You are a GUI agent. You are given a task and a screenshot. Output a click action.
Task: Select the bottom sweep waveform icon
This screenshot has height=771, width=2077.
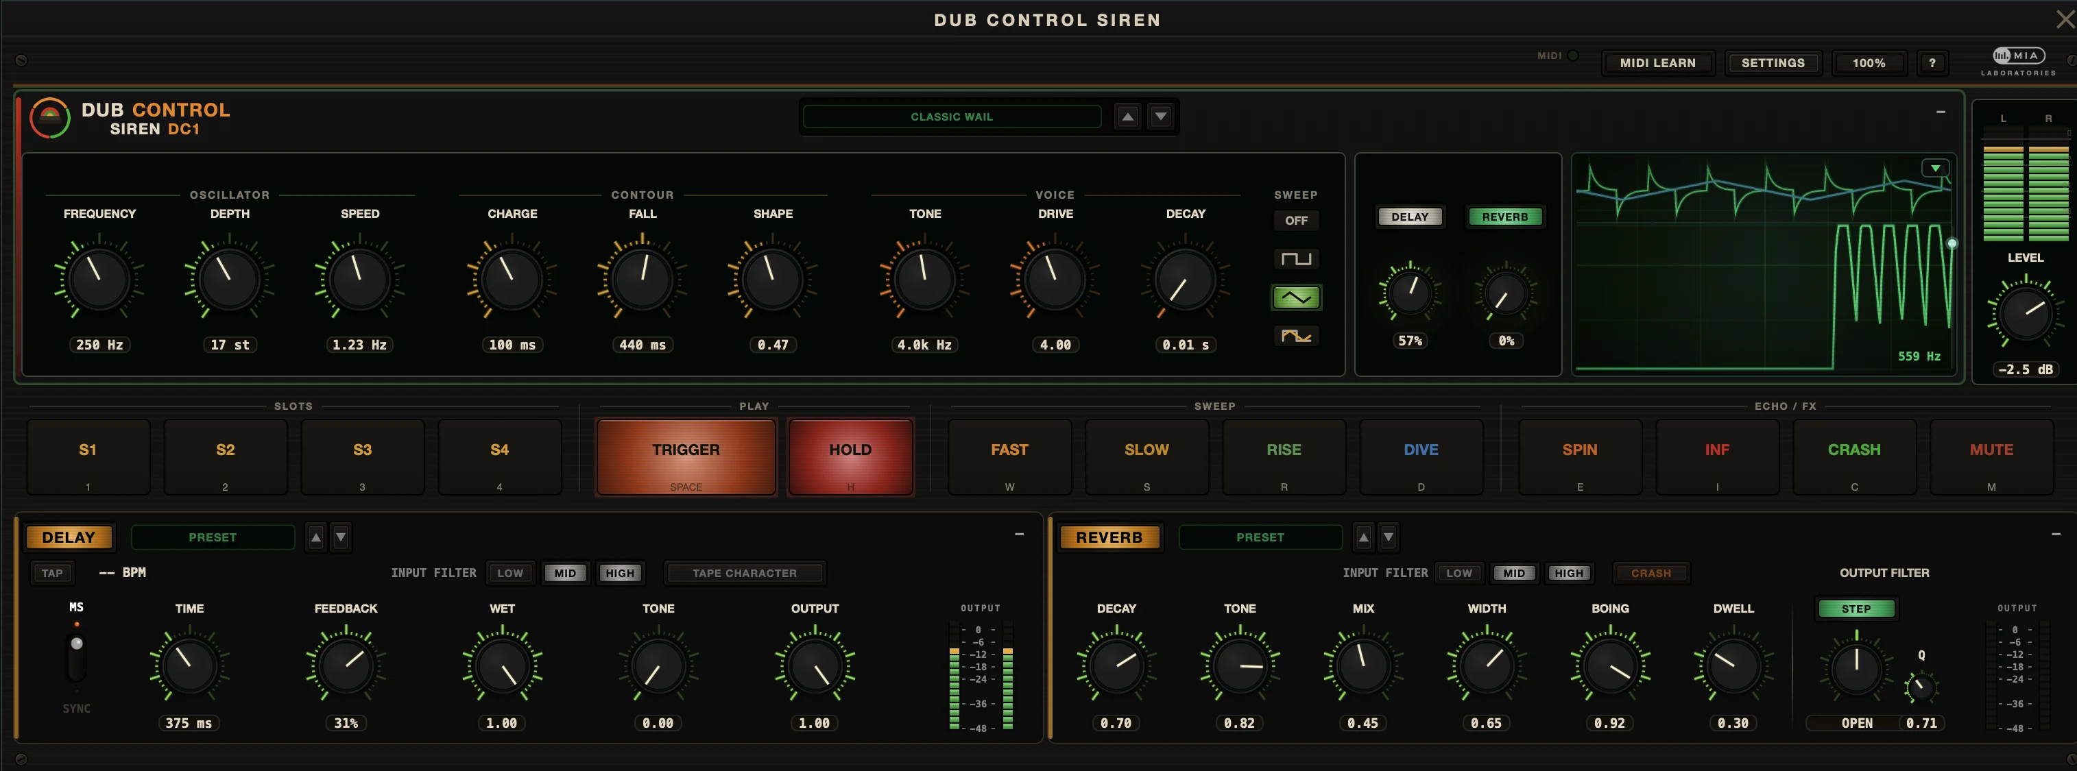1296,336
